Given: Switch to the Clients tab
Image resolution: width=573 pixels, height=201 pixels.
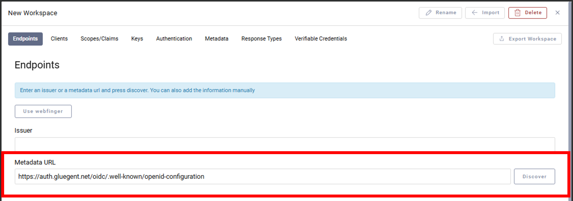Looking at the screenshot, I should click(x=59, y=39).
